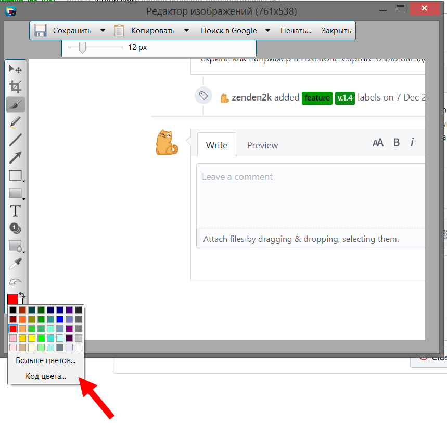
Task: Maximize the Редактор изображений window
Action: [x=400, y=8]
